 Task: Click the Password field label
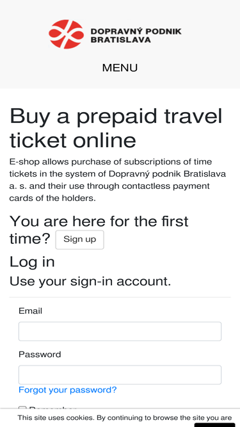(x=40, y=354)
